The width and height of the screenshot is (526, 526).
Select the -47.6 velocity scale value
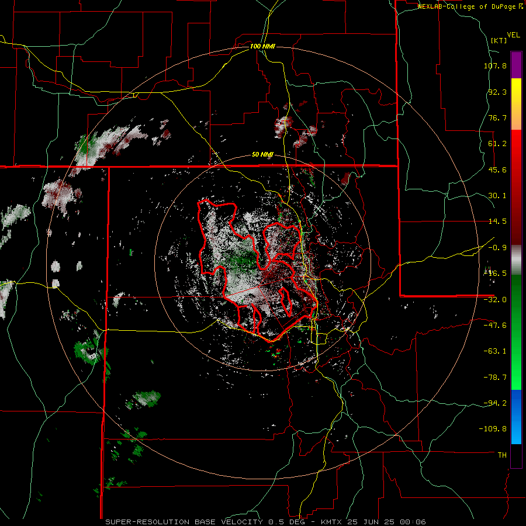click(x=495, y=326)
